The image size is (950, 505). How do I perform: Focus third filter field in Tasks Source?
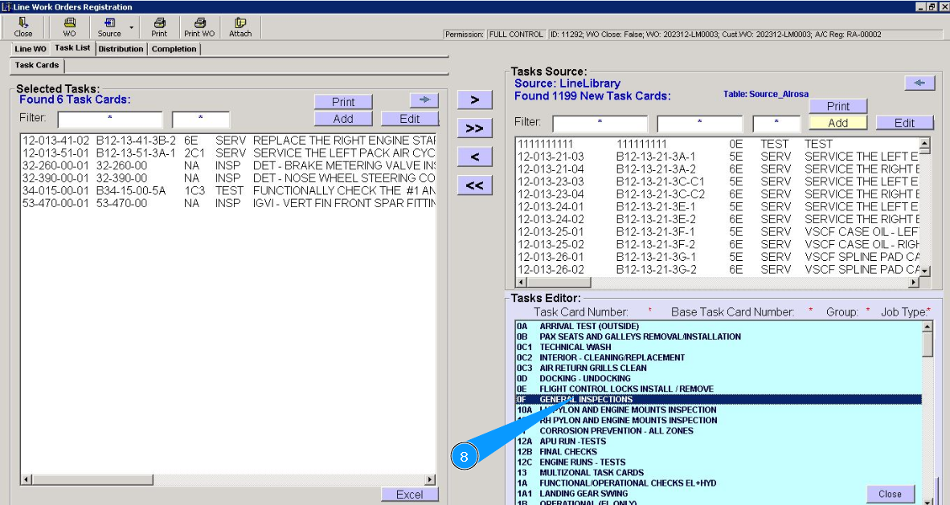(776, 124)
